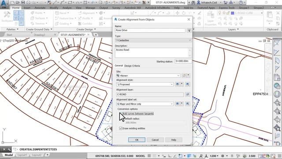
Task: Uncheck Erase existing entities checkbox
Action: pos(121,129)
